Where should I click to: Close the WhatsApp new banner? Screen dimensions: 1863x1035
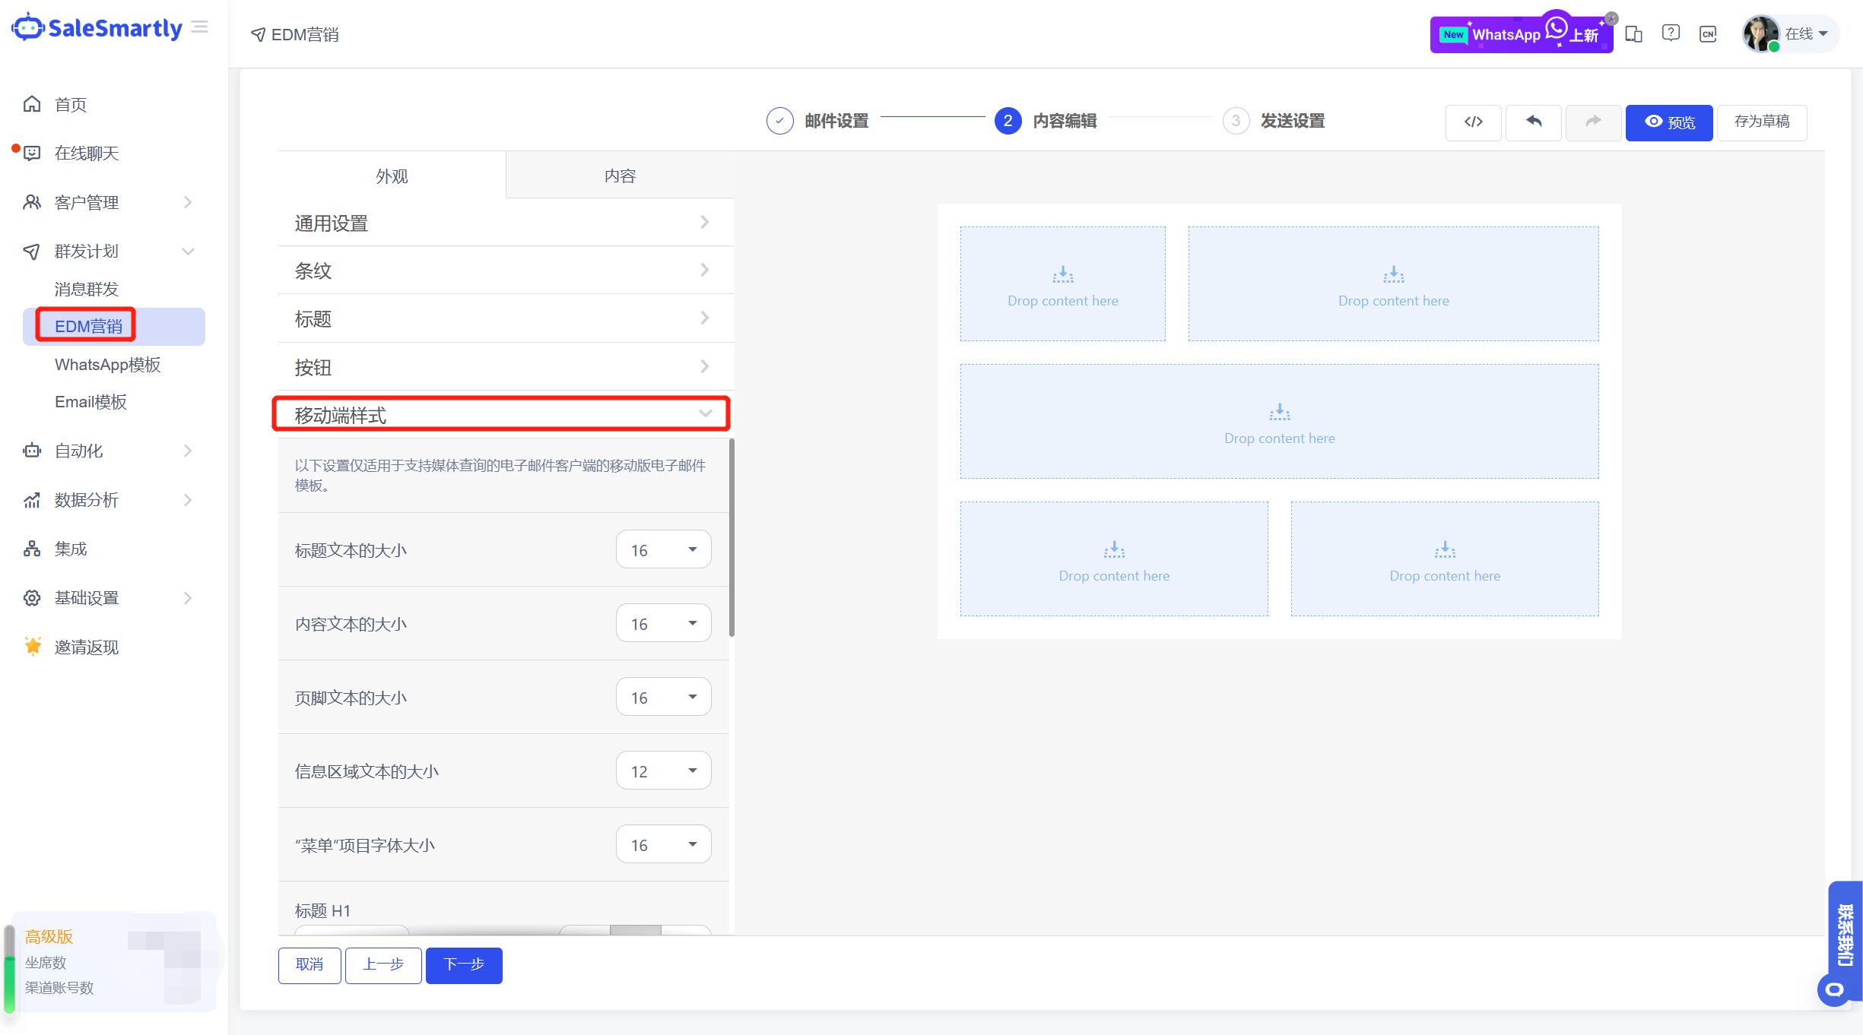point(1611,18)
